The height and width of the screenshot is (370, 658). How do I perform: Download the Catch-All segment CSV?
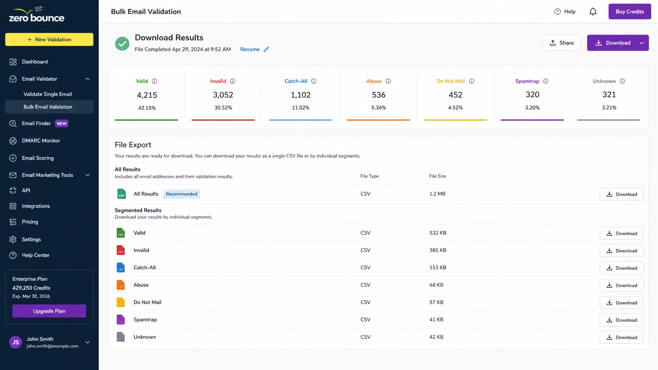coord(621,268)
